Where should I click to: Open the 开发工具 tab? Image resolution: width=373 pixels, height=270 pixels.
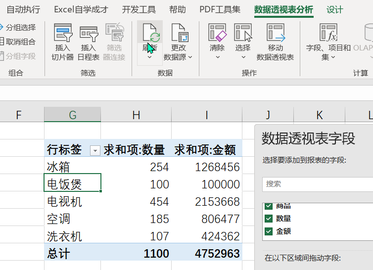pos(139,9)
